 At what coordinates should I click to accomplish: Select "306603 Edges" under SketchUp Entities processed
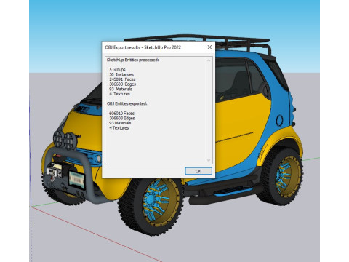point(122,84)
